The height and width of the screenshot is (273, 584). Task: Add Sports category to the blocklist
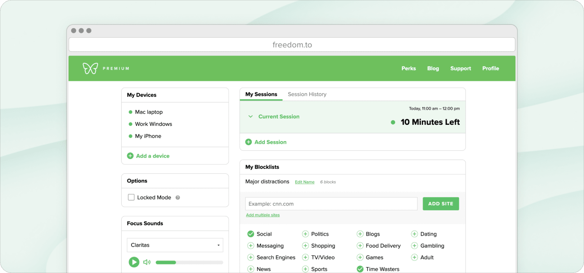(x=305, y=269)
